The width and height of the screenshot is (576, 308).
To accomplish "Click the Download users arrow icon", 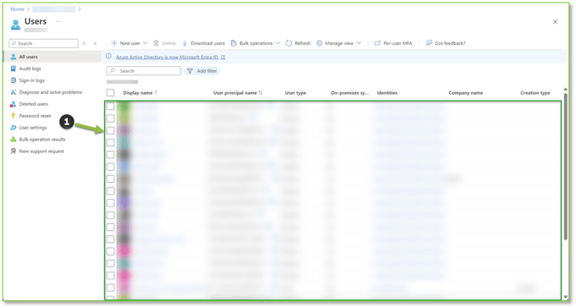I will (x=185, y=43).
